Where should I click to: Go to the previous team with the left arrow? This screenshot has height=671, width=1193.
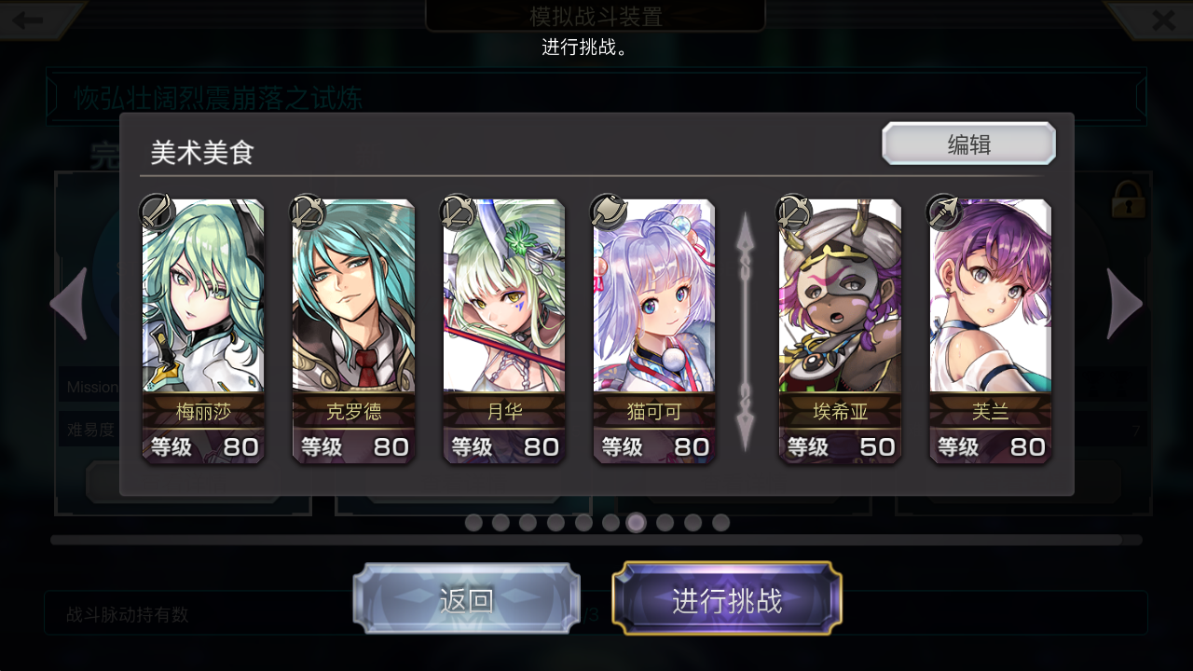[68, 304]
